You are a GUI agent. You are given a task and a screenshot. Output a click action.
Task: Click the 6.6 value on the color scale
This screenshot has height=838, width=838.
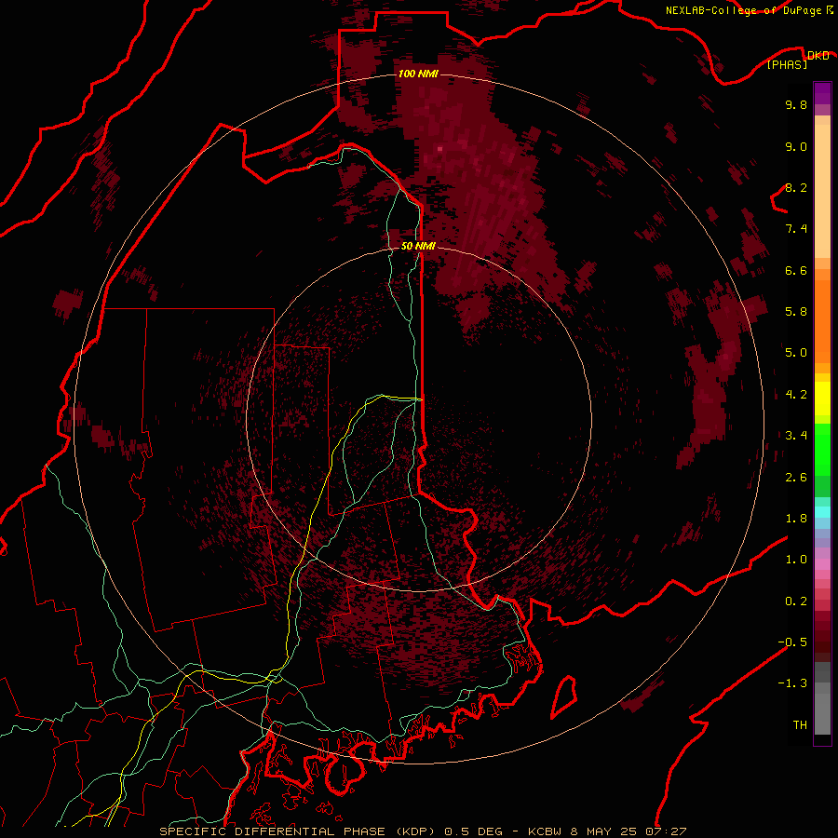[x=796, y=270]
